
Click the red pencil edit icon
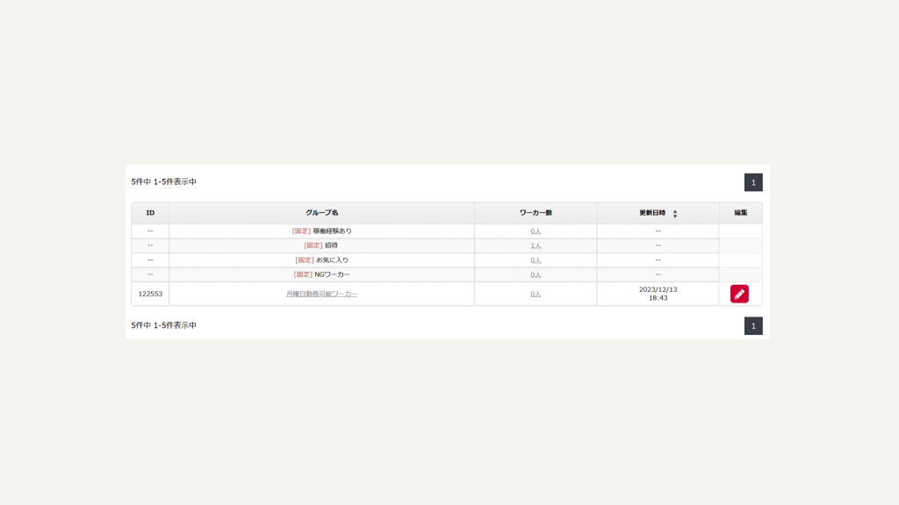tap(739, 294)
